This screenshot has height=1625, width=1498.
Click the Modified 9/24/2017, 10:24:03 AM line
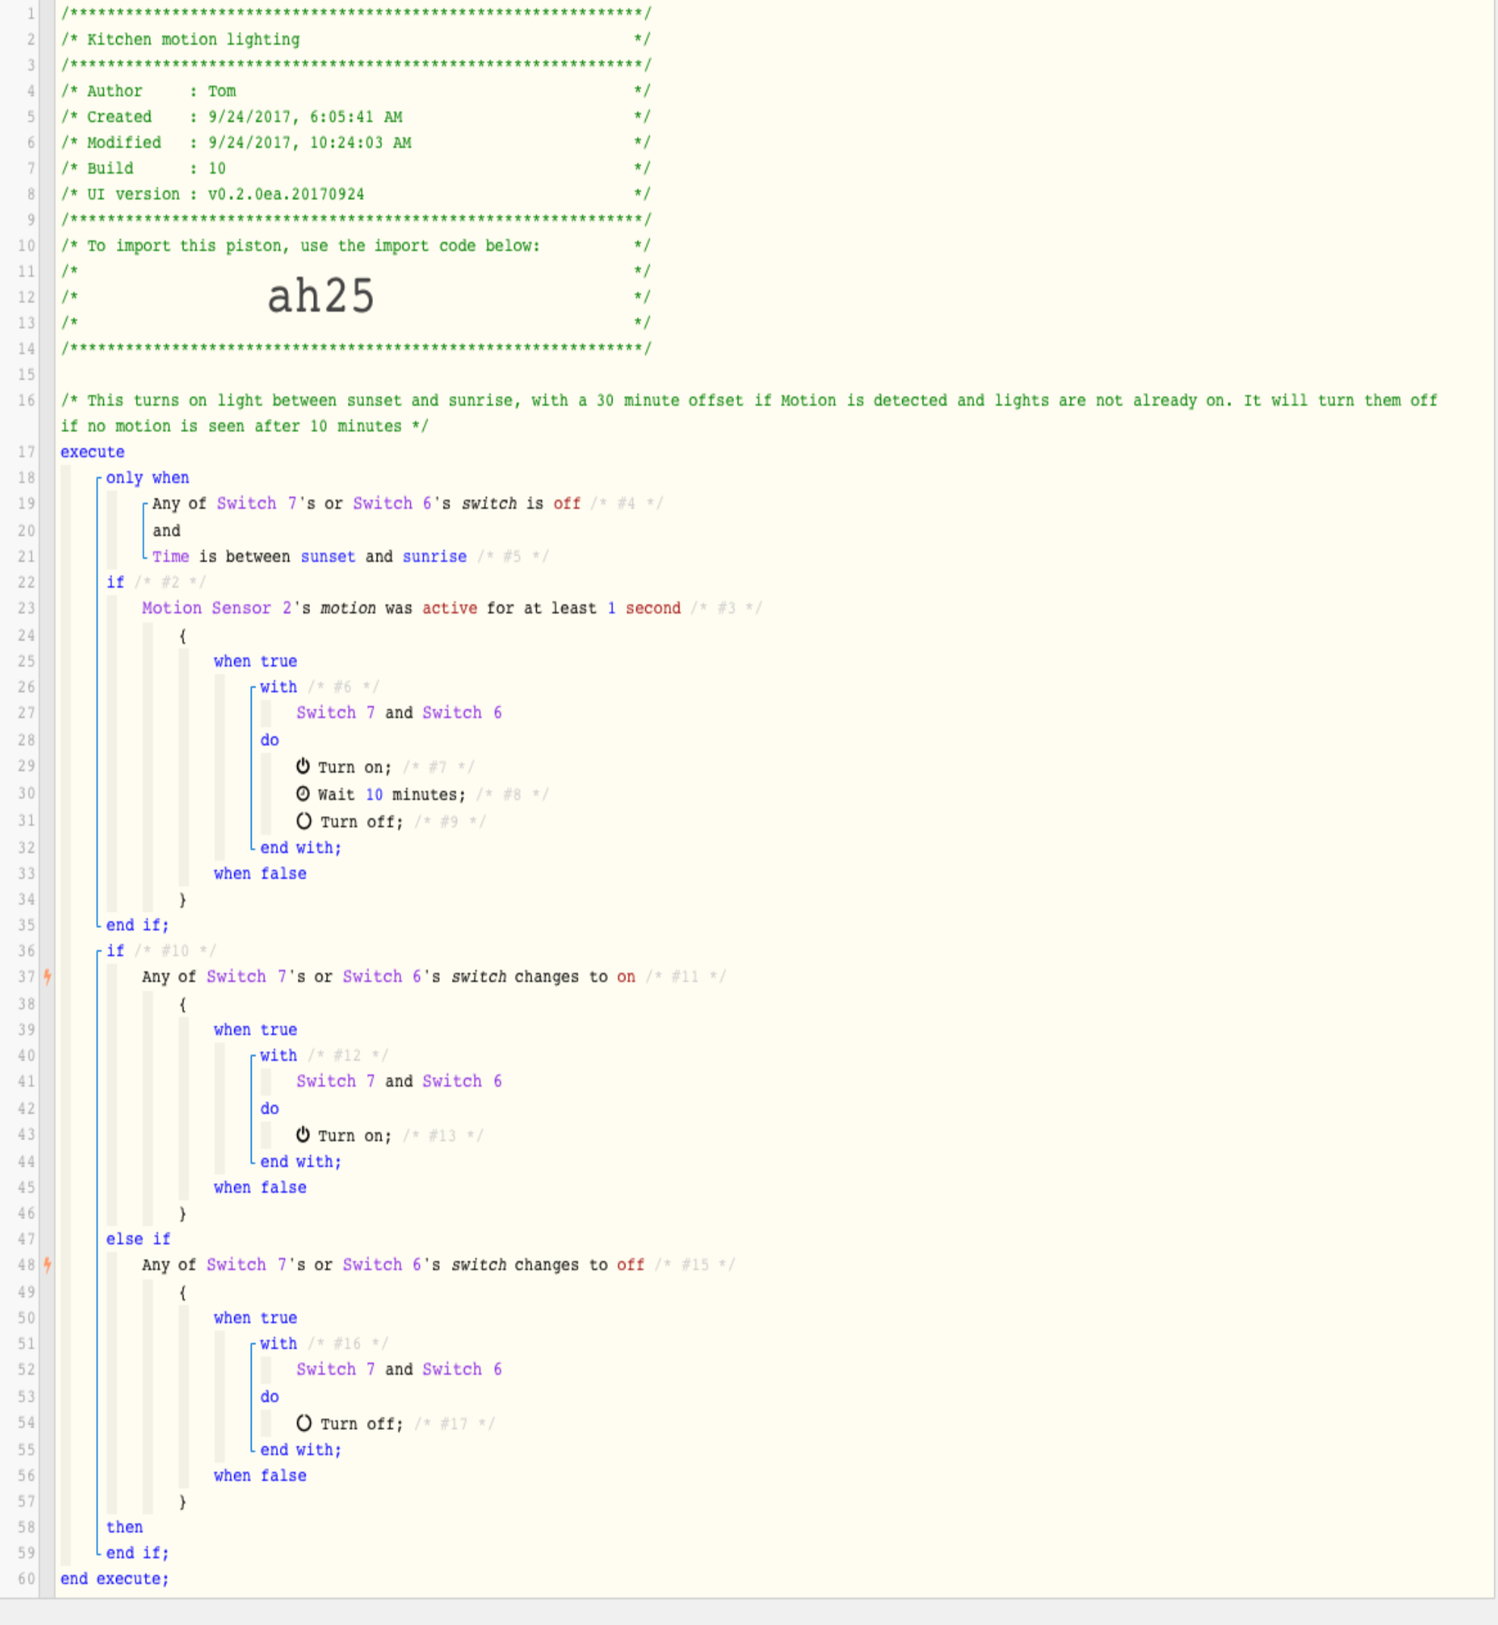click(356, 143)
